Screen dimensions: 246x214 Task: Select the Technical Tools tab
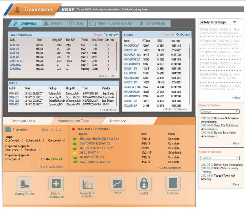(23, 121)
